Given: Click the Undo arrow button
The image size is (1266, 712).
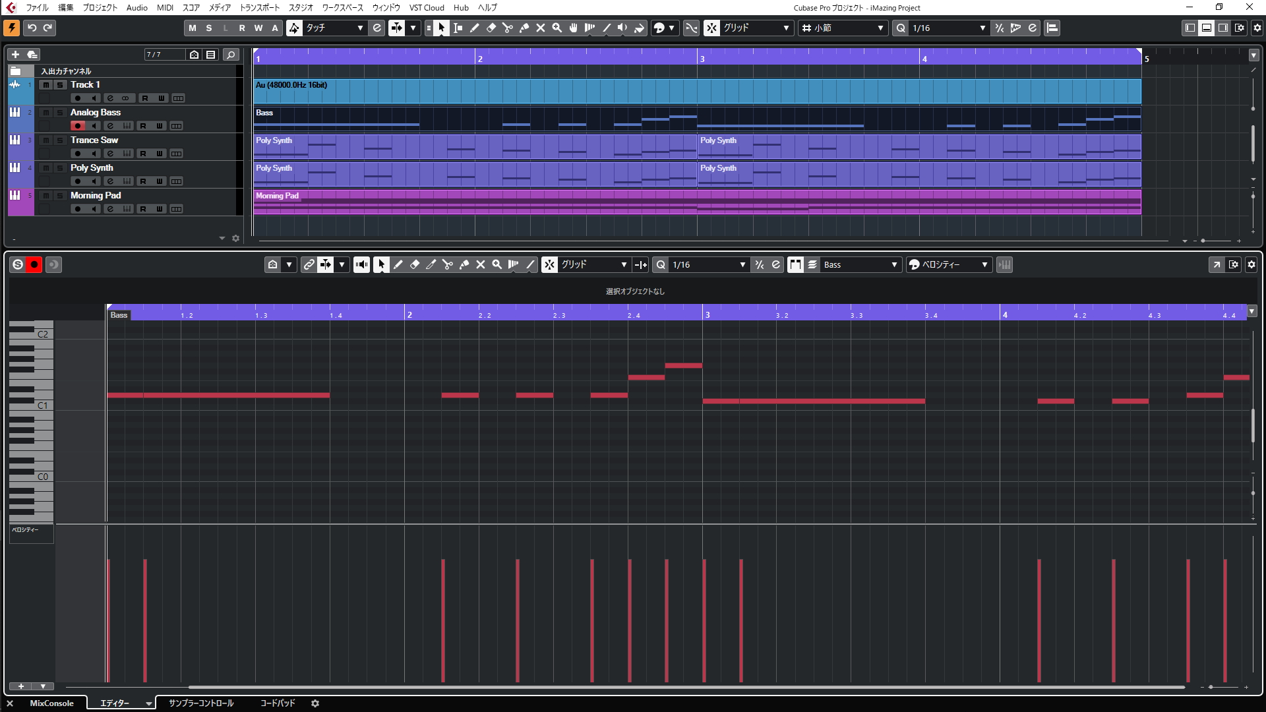Looking at the screenshot, I should [x=32, y=28].
